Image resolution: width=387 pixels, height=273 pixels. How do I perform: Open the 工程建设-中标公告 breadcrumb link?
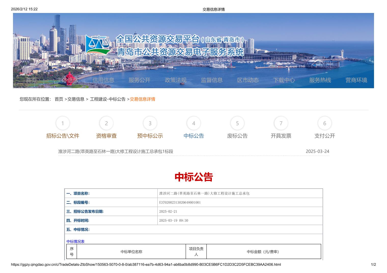tap(108, 99)
